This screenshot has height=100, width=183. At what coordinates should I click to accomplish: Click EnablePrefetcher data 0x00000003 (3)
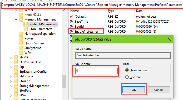(146, 32)
